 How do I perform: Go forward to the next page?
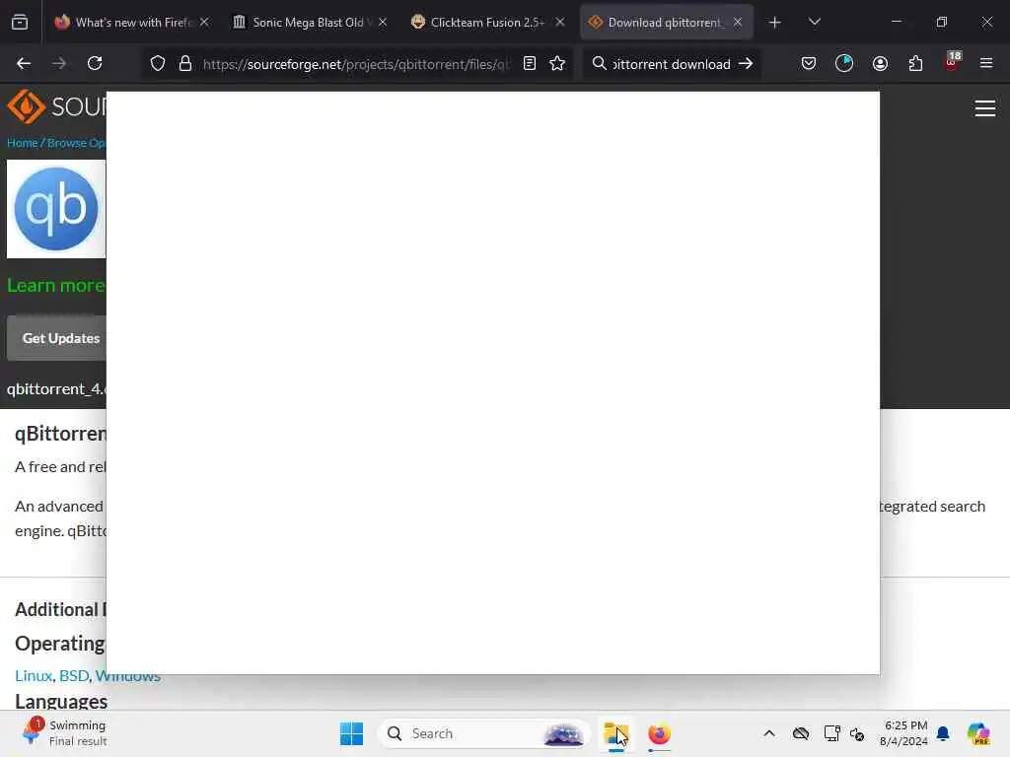point(59,63)
